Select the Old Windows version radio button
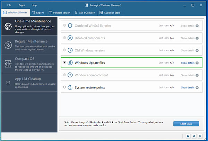This screenshot has height=141, width=208. 64,50
